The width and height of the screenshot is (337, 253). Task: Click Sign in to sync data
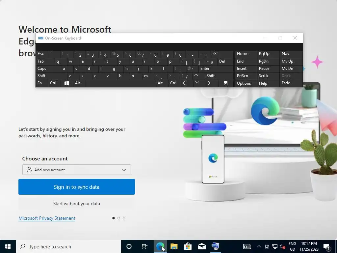coord(76,187)
